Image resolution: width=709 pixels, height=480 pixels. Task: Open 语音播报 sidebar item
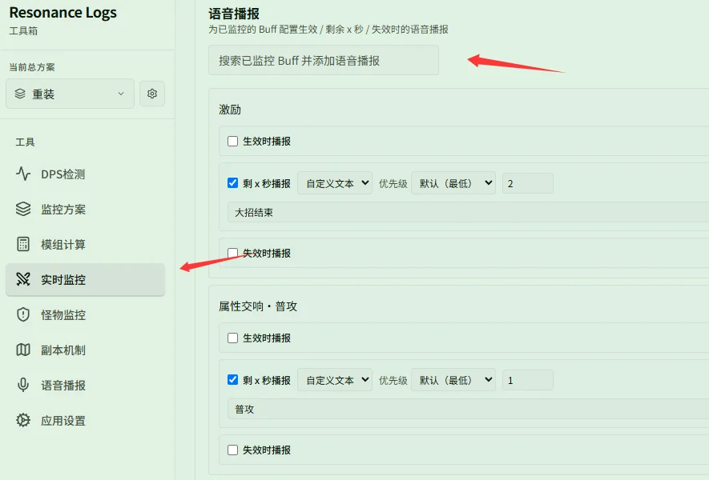click(86, 385)
